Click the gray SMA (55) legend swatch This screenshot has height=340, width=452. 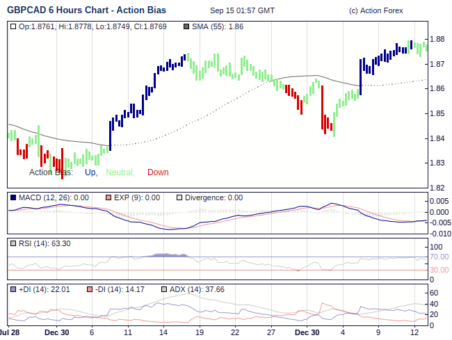click(x=186, y=26)
